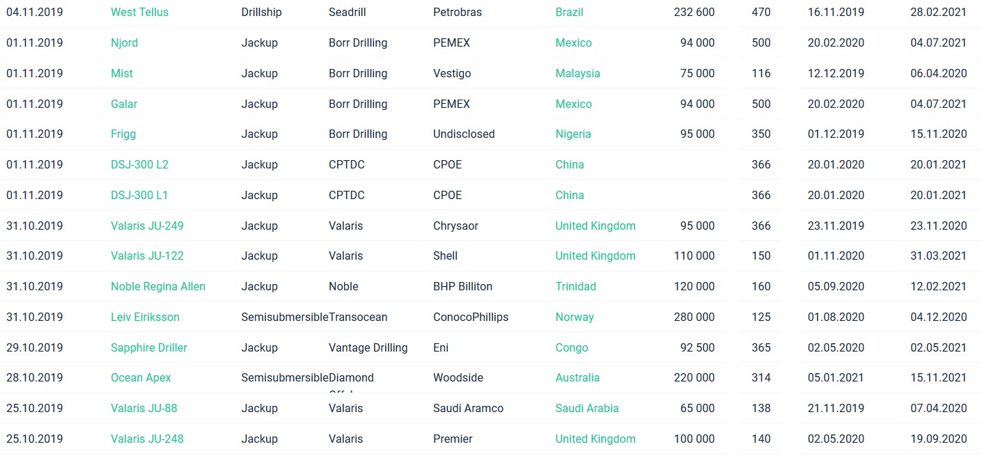The image size is (982, 456).
Task: Open the Njord rig link
Action: pos(124,42)
